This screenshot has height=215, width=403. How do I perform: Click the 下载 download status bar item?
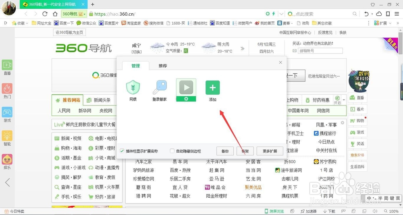(330, 211)
